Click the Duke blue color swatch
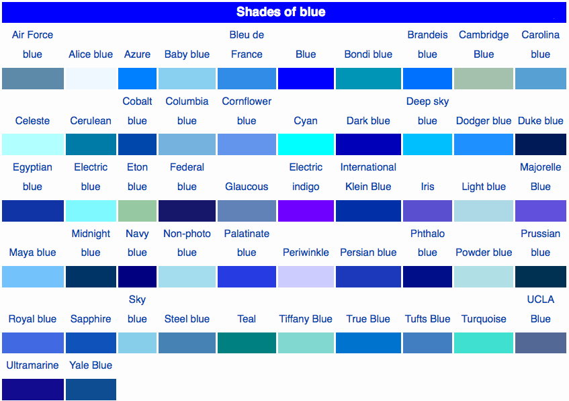 (x=540, y=144)
